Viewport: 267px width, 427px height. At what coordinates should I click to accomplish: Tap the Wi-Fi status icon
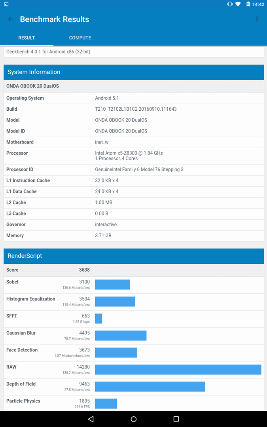[x=238, y=4]
